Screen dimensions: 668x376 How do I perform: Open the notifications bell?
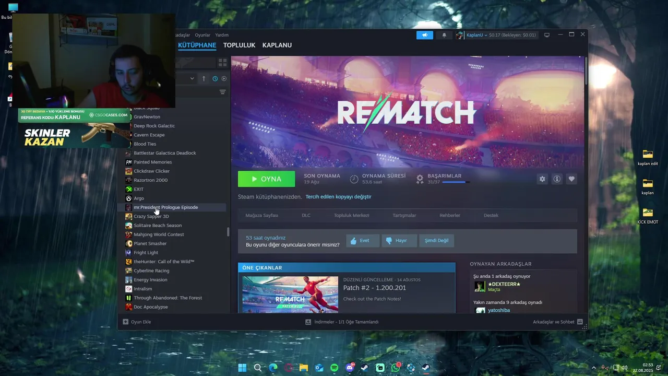(x=444, y=35)
